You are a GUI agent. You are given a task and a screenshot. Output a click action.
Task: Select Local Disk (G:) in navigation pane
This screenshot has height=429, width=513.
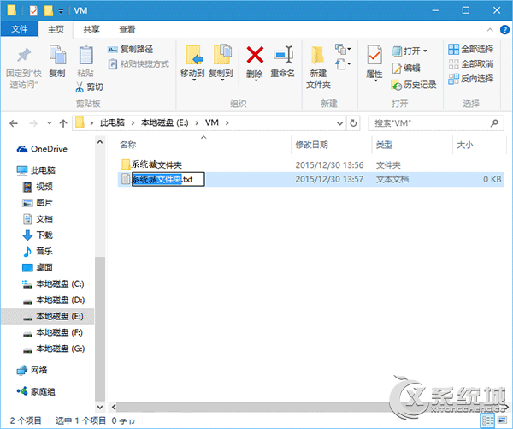pyautogui.click(x=53, y=349)
